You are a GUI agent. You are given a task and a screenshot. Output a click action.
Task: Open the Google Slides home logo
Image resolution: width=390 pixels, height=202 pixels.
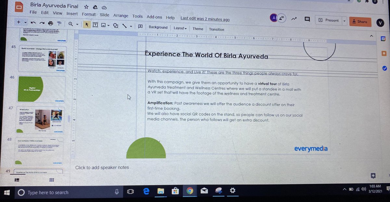pyautogui.click(x=19, y=7)
